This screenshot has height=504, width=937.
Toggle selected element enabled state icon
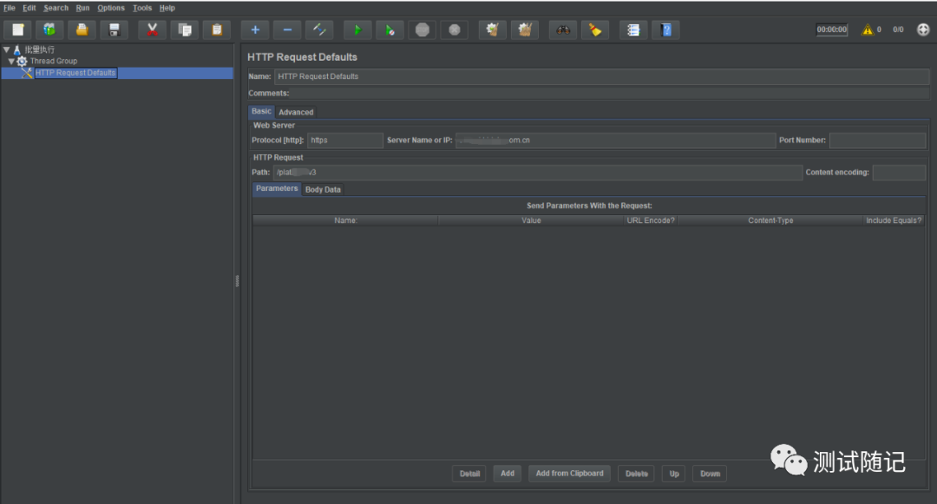319,29
